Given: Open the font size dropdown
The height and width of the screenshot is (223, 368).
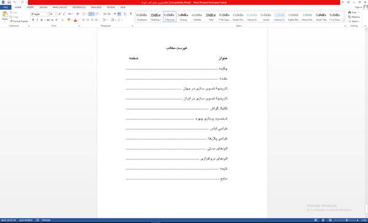Looking at the screenshot, I should [x=56, y=14].
